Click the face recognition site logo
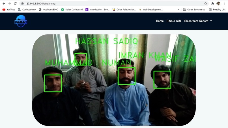 coord(21,21)
